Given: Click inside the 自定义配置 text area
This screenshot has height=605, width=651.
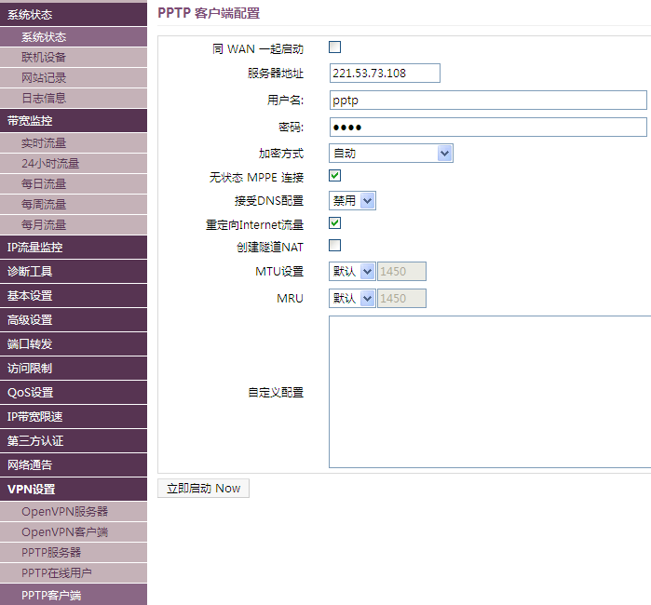Looking at the screenshot, I should [x=490, y=392].
